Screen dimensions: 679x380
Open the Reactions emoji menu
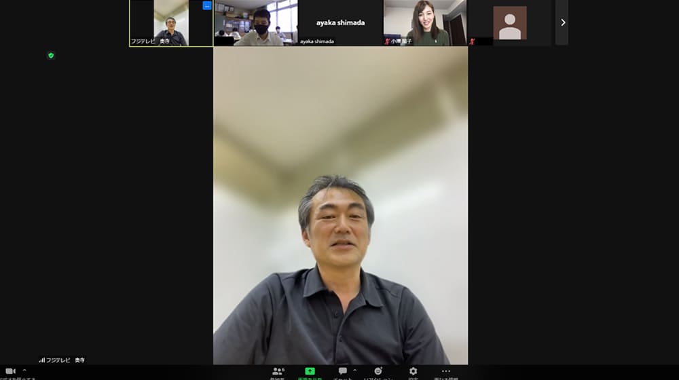378,372
